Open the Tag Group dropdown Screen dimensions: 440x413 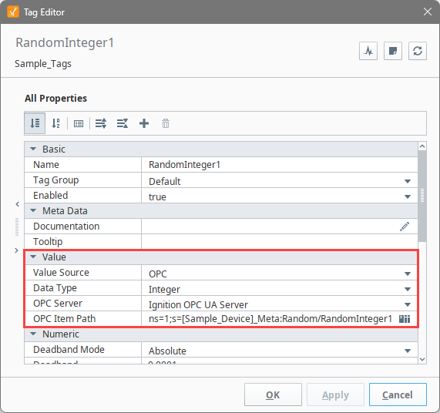pyautogui.click(x=408, y=182)
